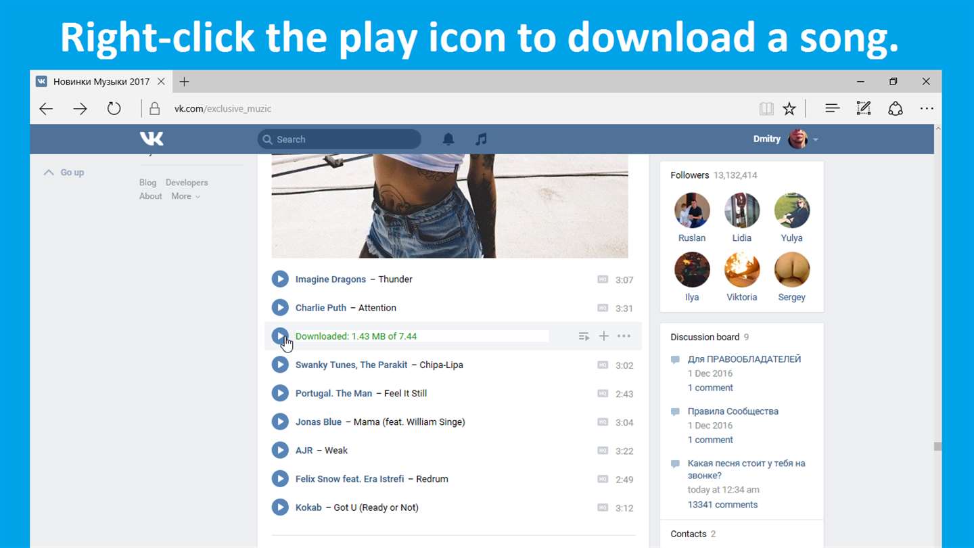Screen dimensions: 974x548
Task: Click play icon on downloading track
Action: click(x=280, y=336)
